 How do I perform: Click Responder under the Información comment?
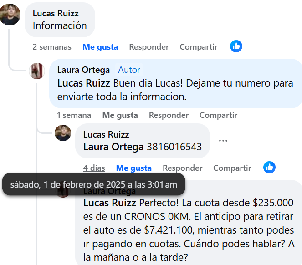click(x=149, y=47)
